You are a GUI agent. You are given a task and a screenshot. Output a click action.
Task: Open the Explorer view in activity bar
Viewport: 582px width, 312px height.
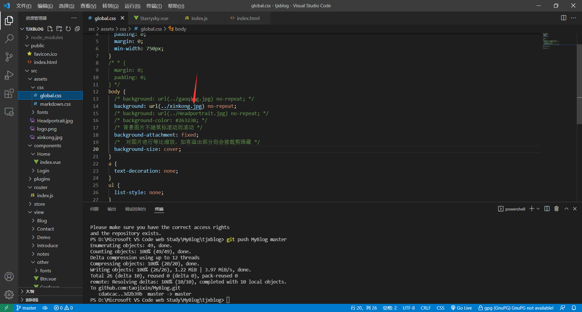(x=9, y=21)
